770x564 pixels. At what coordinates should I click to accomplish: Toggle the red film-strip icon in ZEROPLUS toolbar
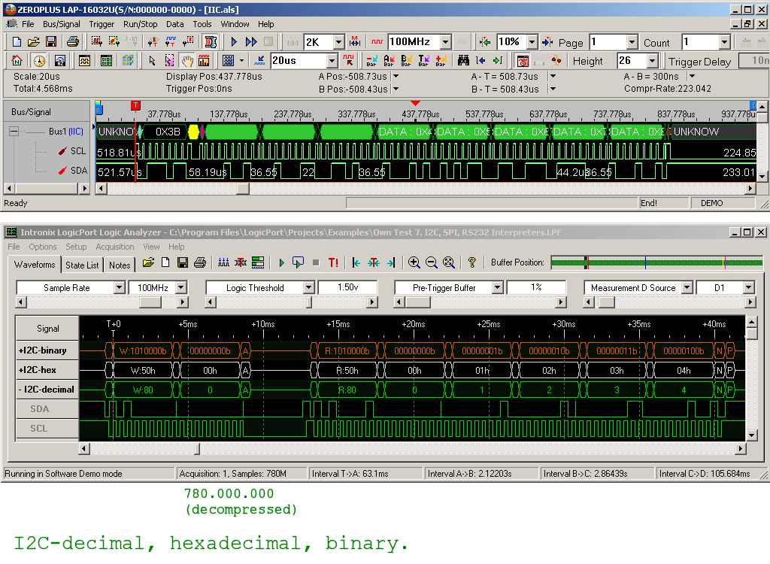tap(211, 42)
